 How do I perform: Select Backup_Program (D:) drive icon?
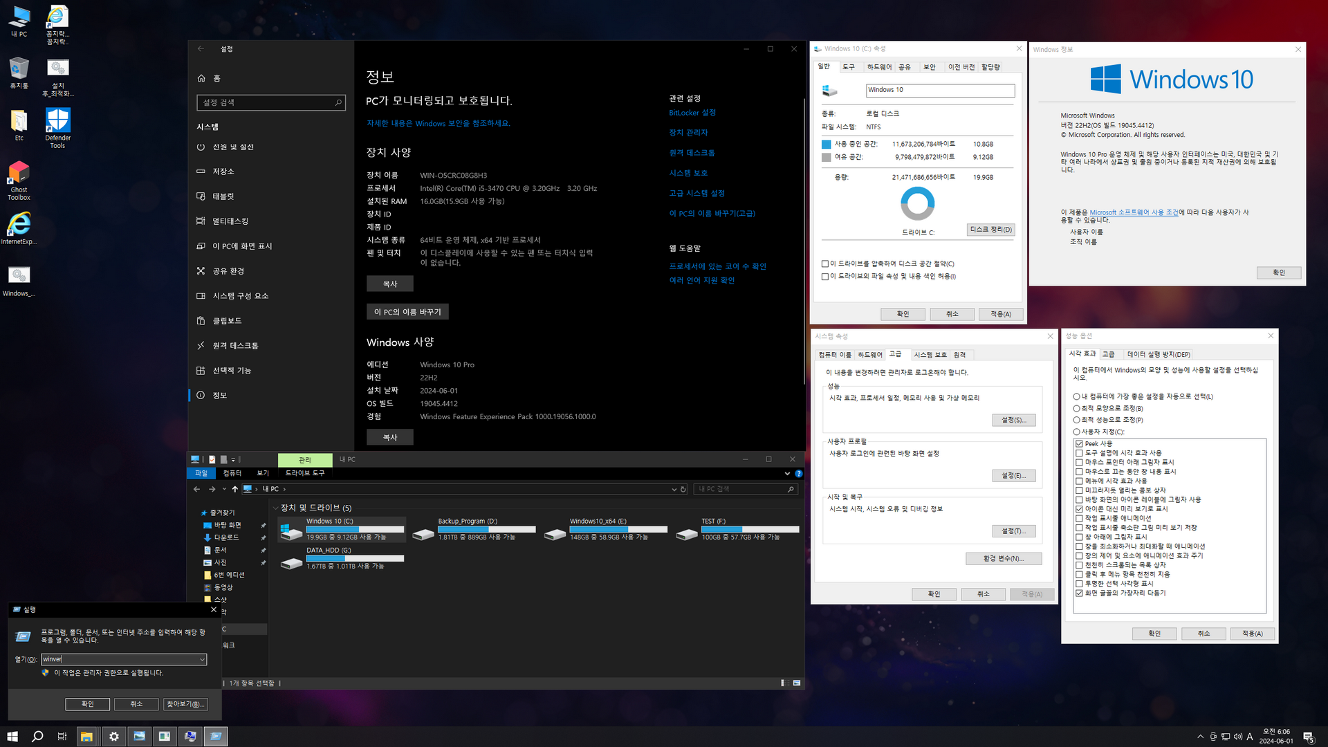(423, 533)
